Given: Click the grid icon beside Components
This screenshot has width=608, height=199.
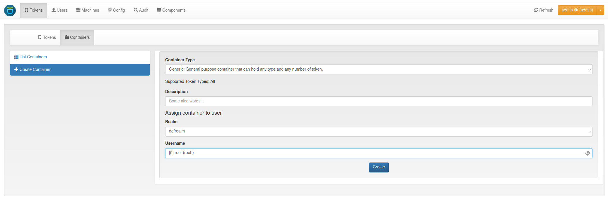Looking at the screenshot, I should click(159, 10).
